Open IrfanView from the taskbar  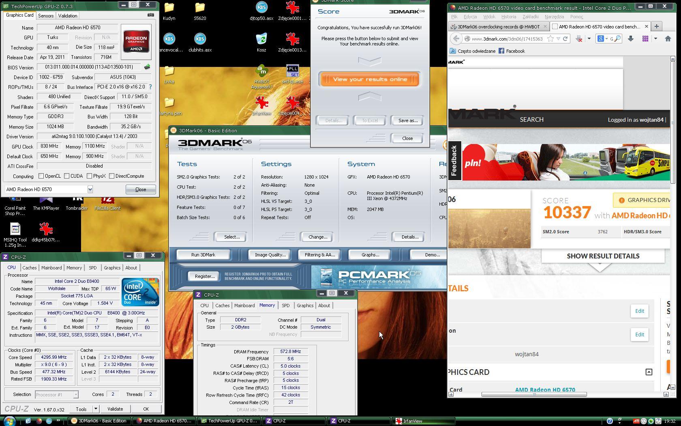pos(423,421)
